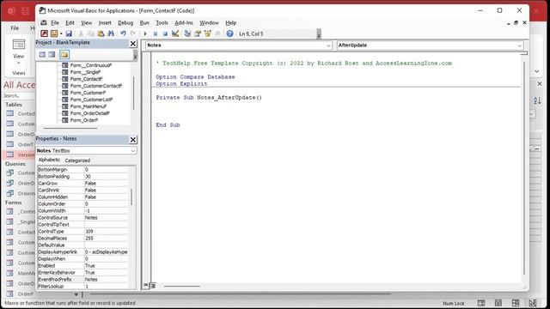Open the Insert menu
550x309 pixels.
tap(105, 23)
